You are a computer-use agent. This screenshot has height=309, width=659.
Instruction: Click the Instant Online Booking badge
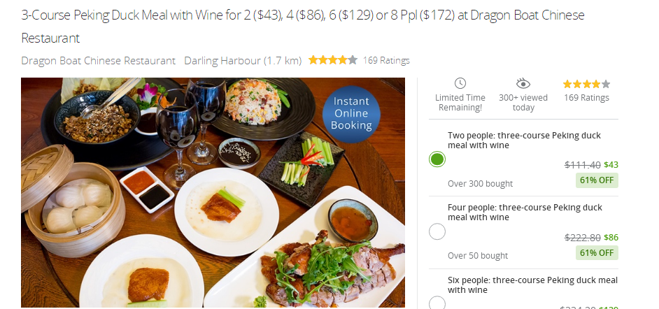[351, 114]
